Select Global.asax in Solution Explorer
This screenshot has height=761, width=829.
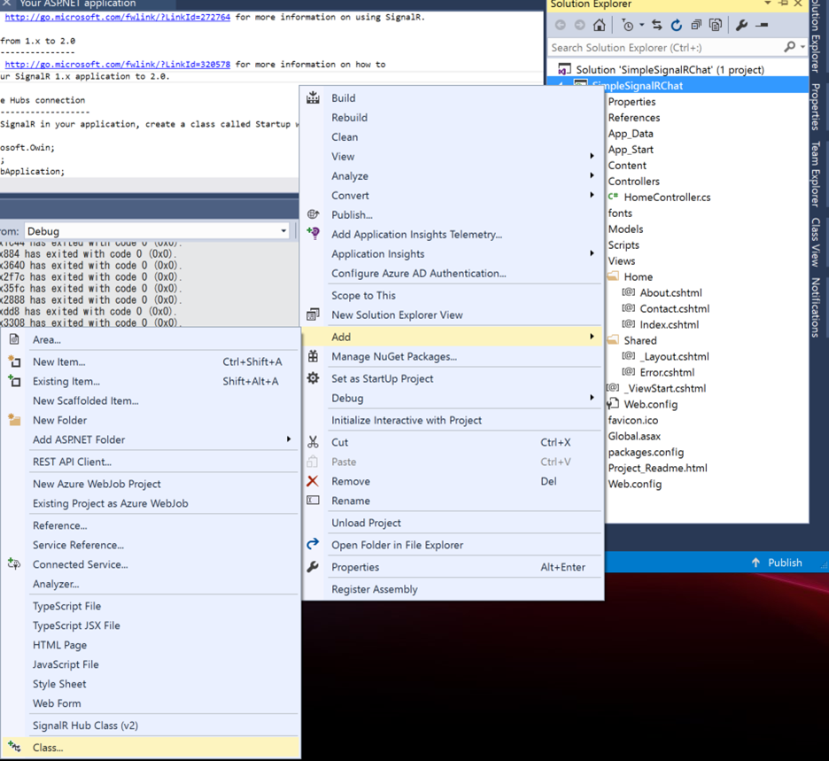coord(634,436)
